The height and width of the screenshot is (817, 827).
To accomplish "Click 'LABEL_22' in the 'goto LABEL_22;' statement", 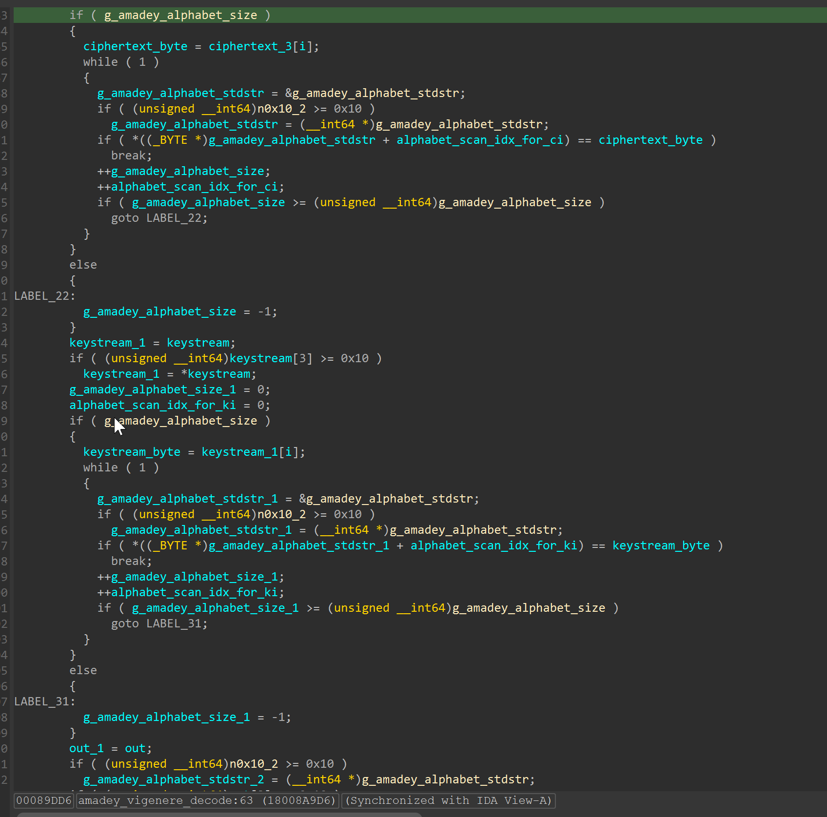I will click(174, 218).
